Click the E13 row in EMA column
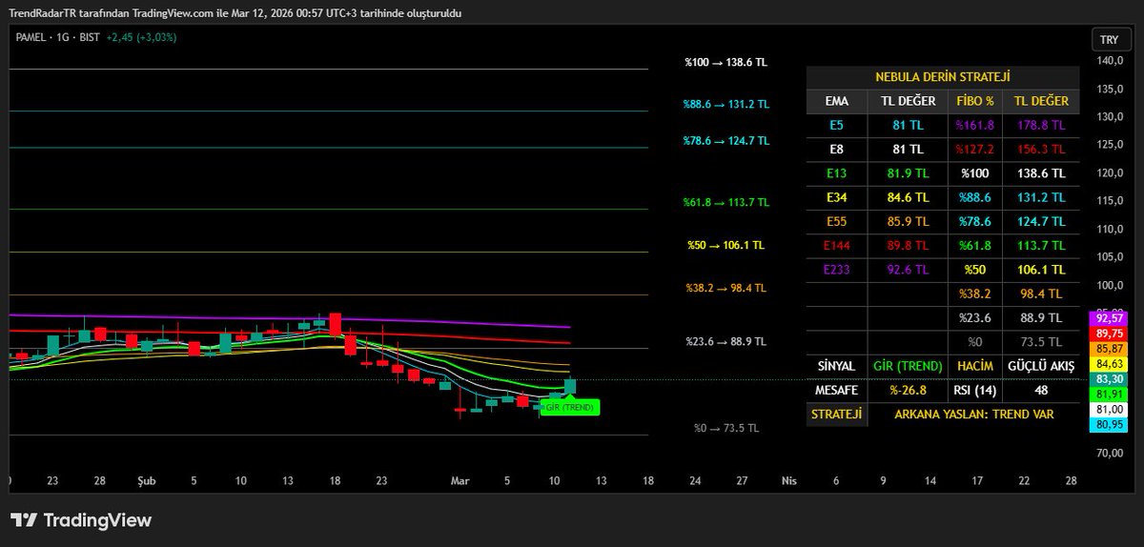 click(x=837, y=173)
